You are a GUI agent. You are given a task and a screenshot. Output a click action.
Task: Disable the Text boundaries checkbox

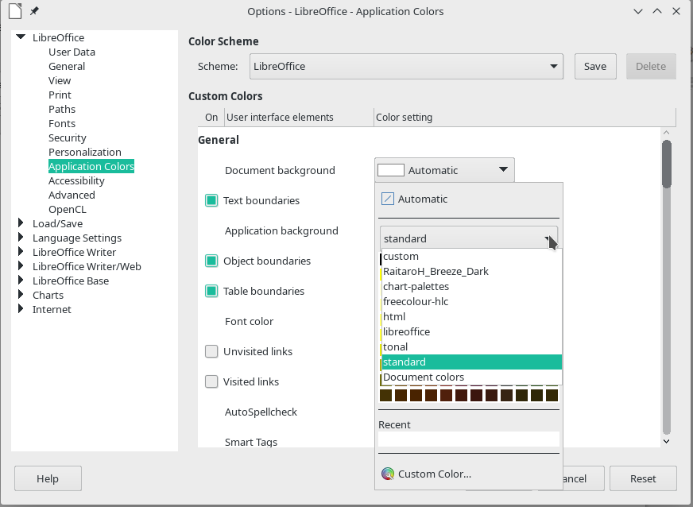[211, 200]
